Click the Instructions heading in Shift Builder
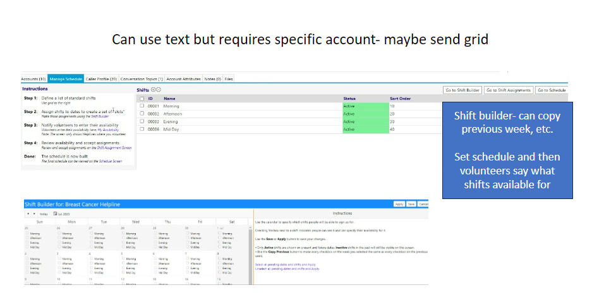 coord(342,213)
